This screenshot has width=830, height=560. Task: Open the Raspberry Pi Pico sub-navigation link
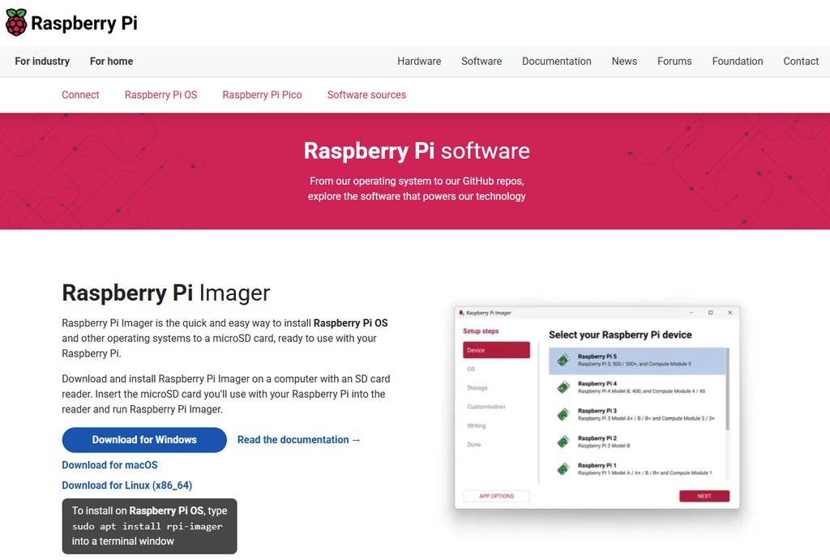[x=262, y=95]
